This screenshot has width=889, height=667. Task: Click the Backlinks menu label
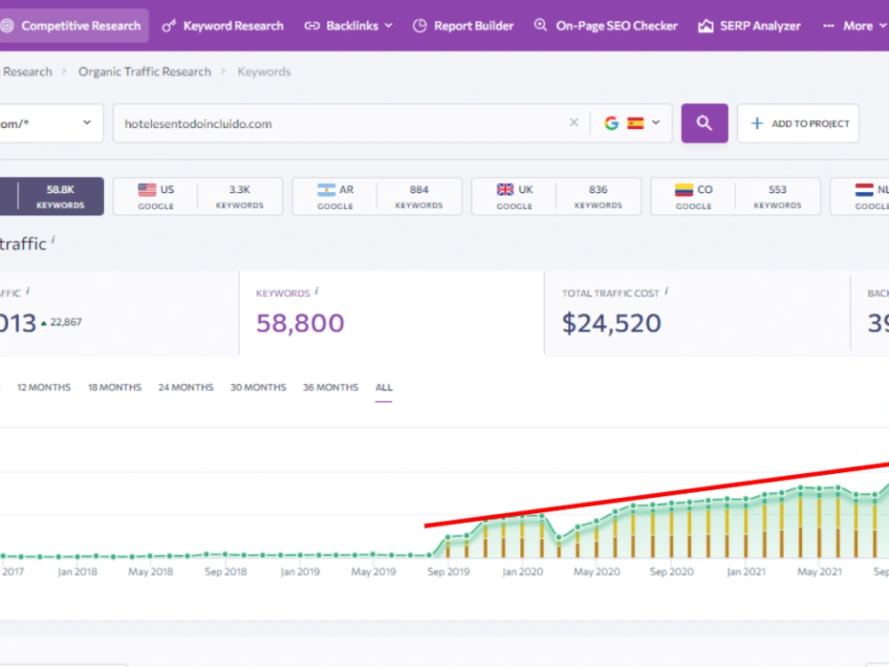point(352,26)
